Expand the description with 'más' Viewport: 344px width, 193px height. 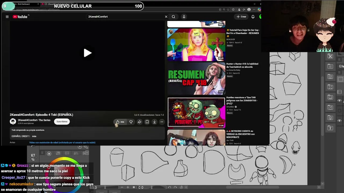click(x=34, y=136)
